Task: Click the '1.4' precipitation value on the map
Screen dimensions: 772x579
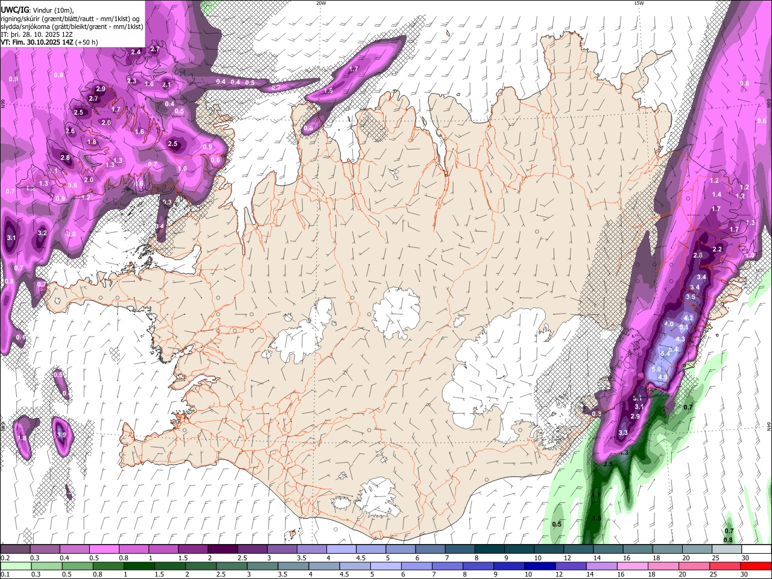Action: (717, 194)
